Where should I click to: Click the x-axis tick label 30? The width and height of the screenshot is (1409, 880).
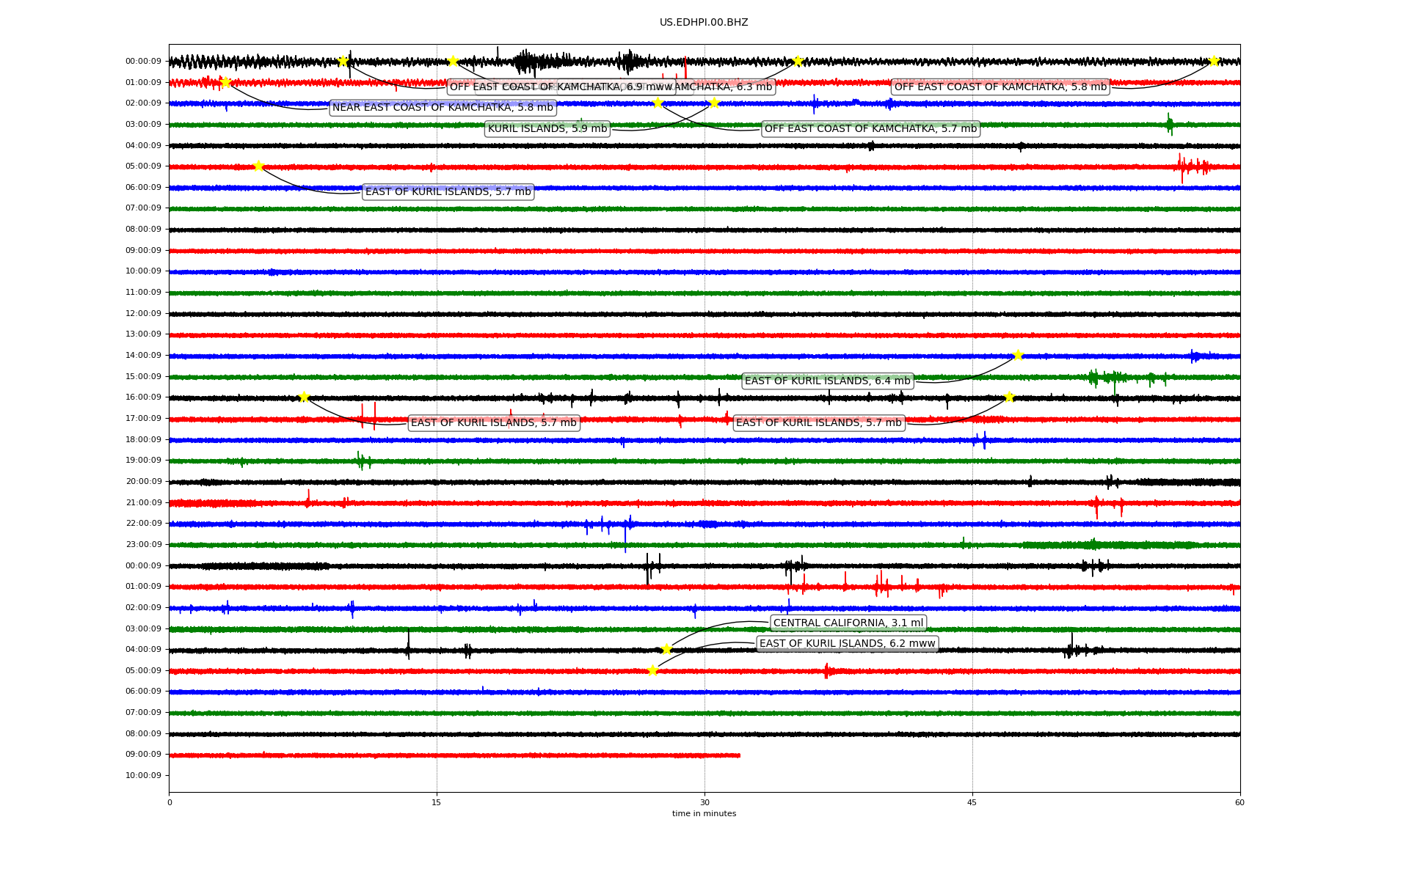pos(704,802)
